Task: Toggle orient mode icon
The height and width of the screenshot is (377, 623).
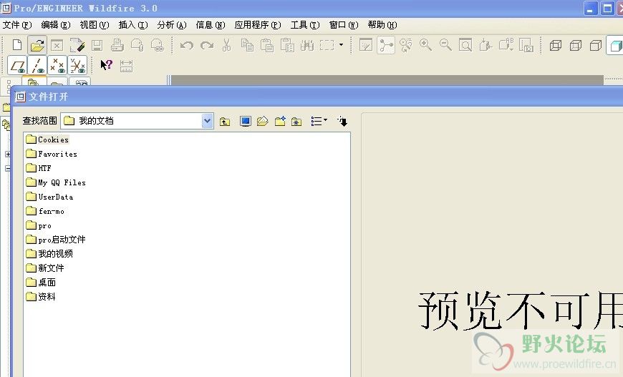Action: [x=405, y=45]
